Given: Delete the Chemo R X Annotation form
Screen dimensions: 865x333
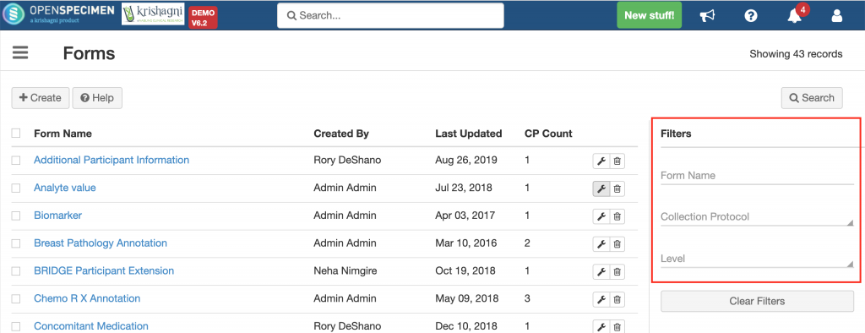Looking at the screenshot, I should click(617, 299).
